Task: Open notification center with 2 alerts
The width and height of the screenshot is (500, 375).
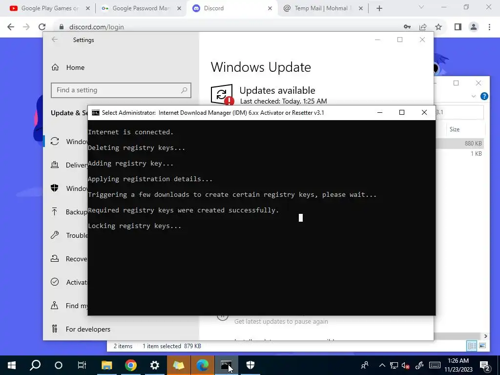Action: 485,365
